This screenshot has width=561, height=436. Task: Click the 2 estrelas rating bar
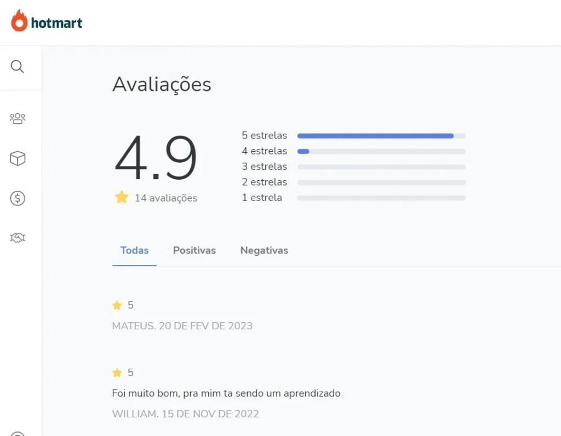[381, 182]
